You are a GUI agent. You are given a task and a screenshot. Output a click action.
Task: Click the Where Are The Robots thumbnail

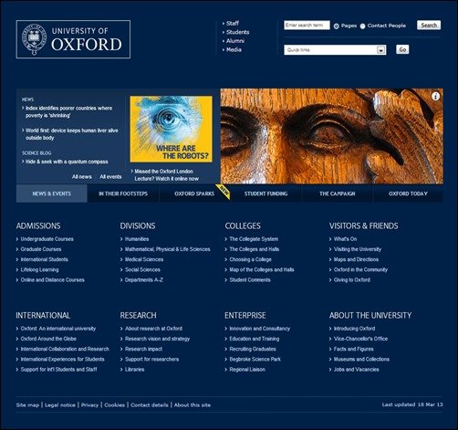pos(172,129)
